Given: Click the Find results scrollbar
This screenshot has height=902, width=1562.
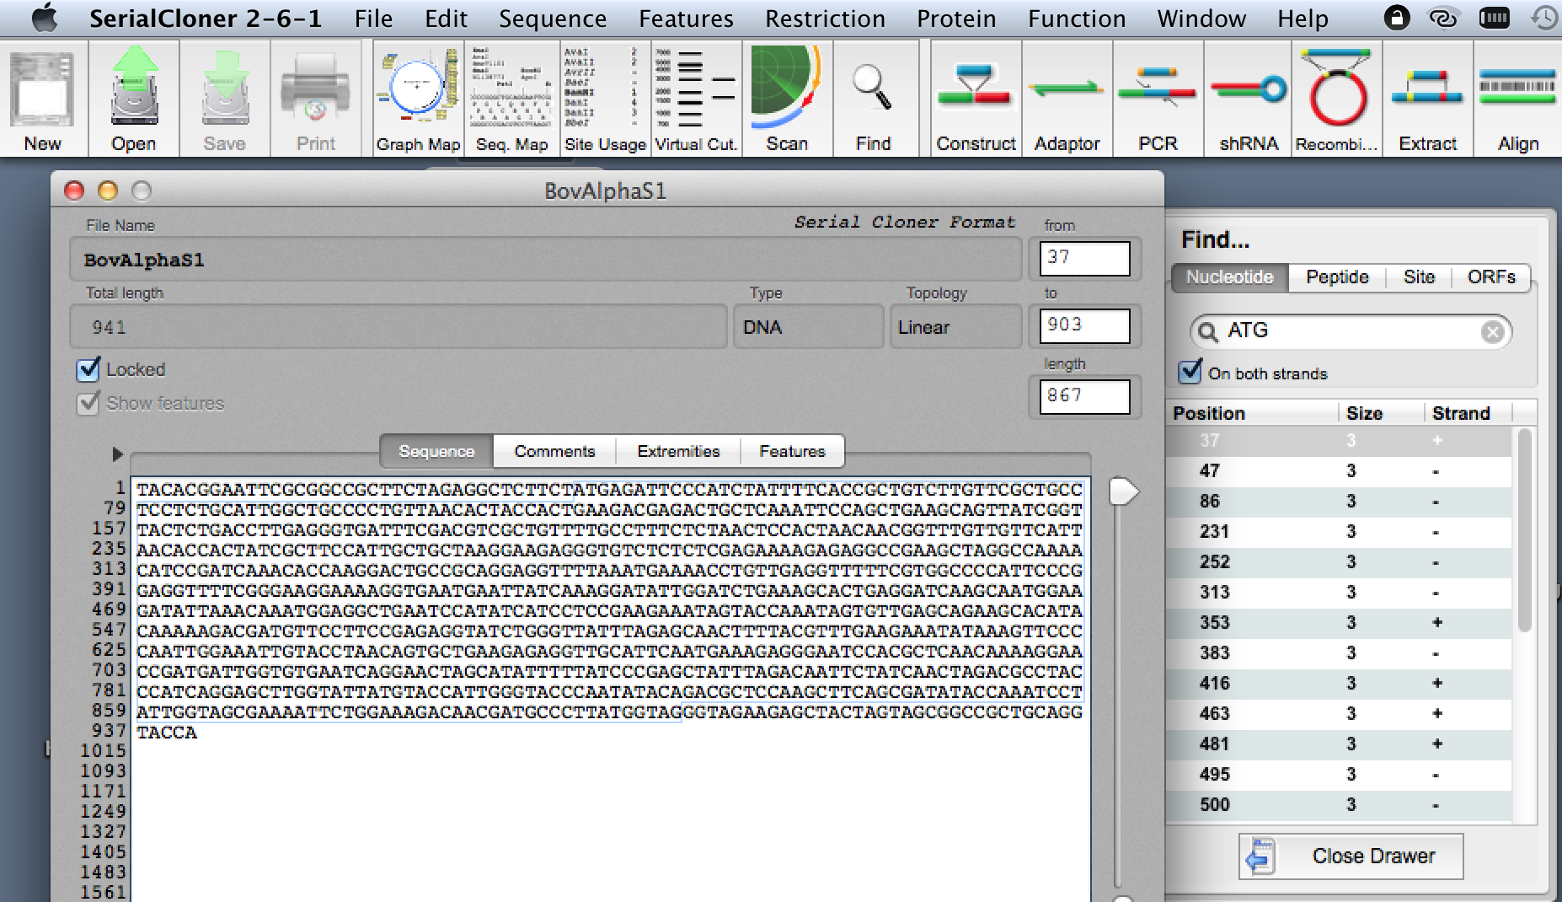Looking at the screenshot, I should click(x=1524, y=531).
